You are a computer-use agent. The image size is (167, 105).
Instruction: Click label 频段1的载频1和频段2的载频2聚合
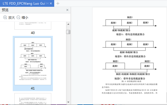click(x=133, y=74)
